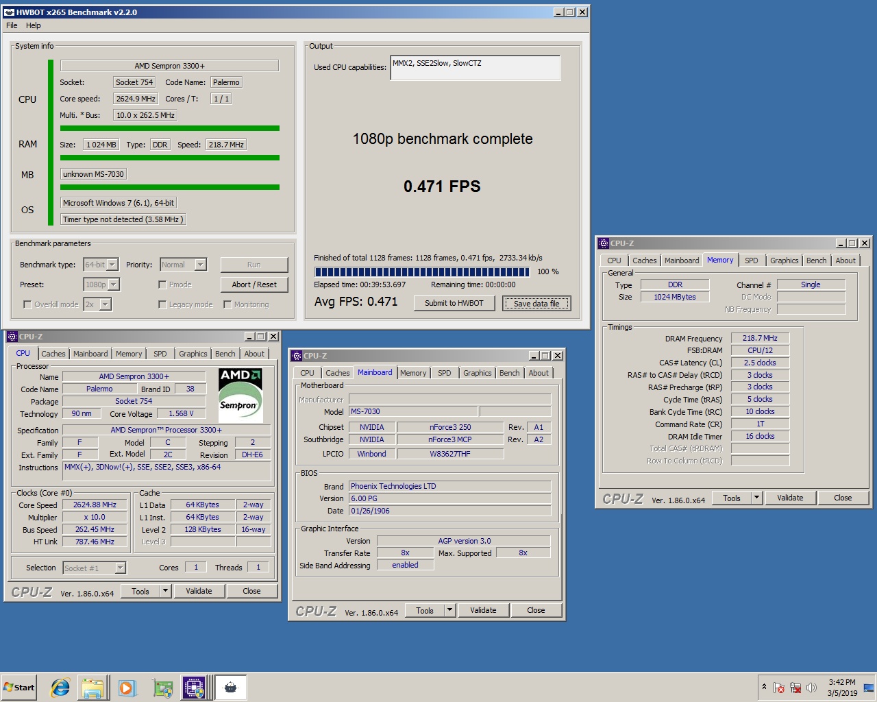
Task: Open Tools arrow in Memory window
Action: click(x=756, y=498)
